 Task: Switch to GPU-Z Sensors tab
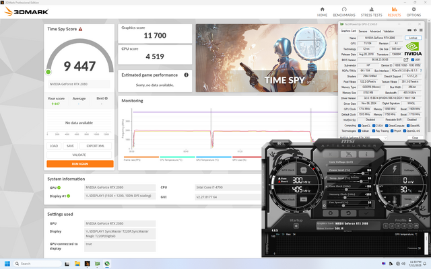(x=362, y=31)
